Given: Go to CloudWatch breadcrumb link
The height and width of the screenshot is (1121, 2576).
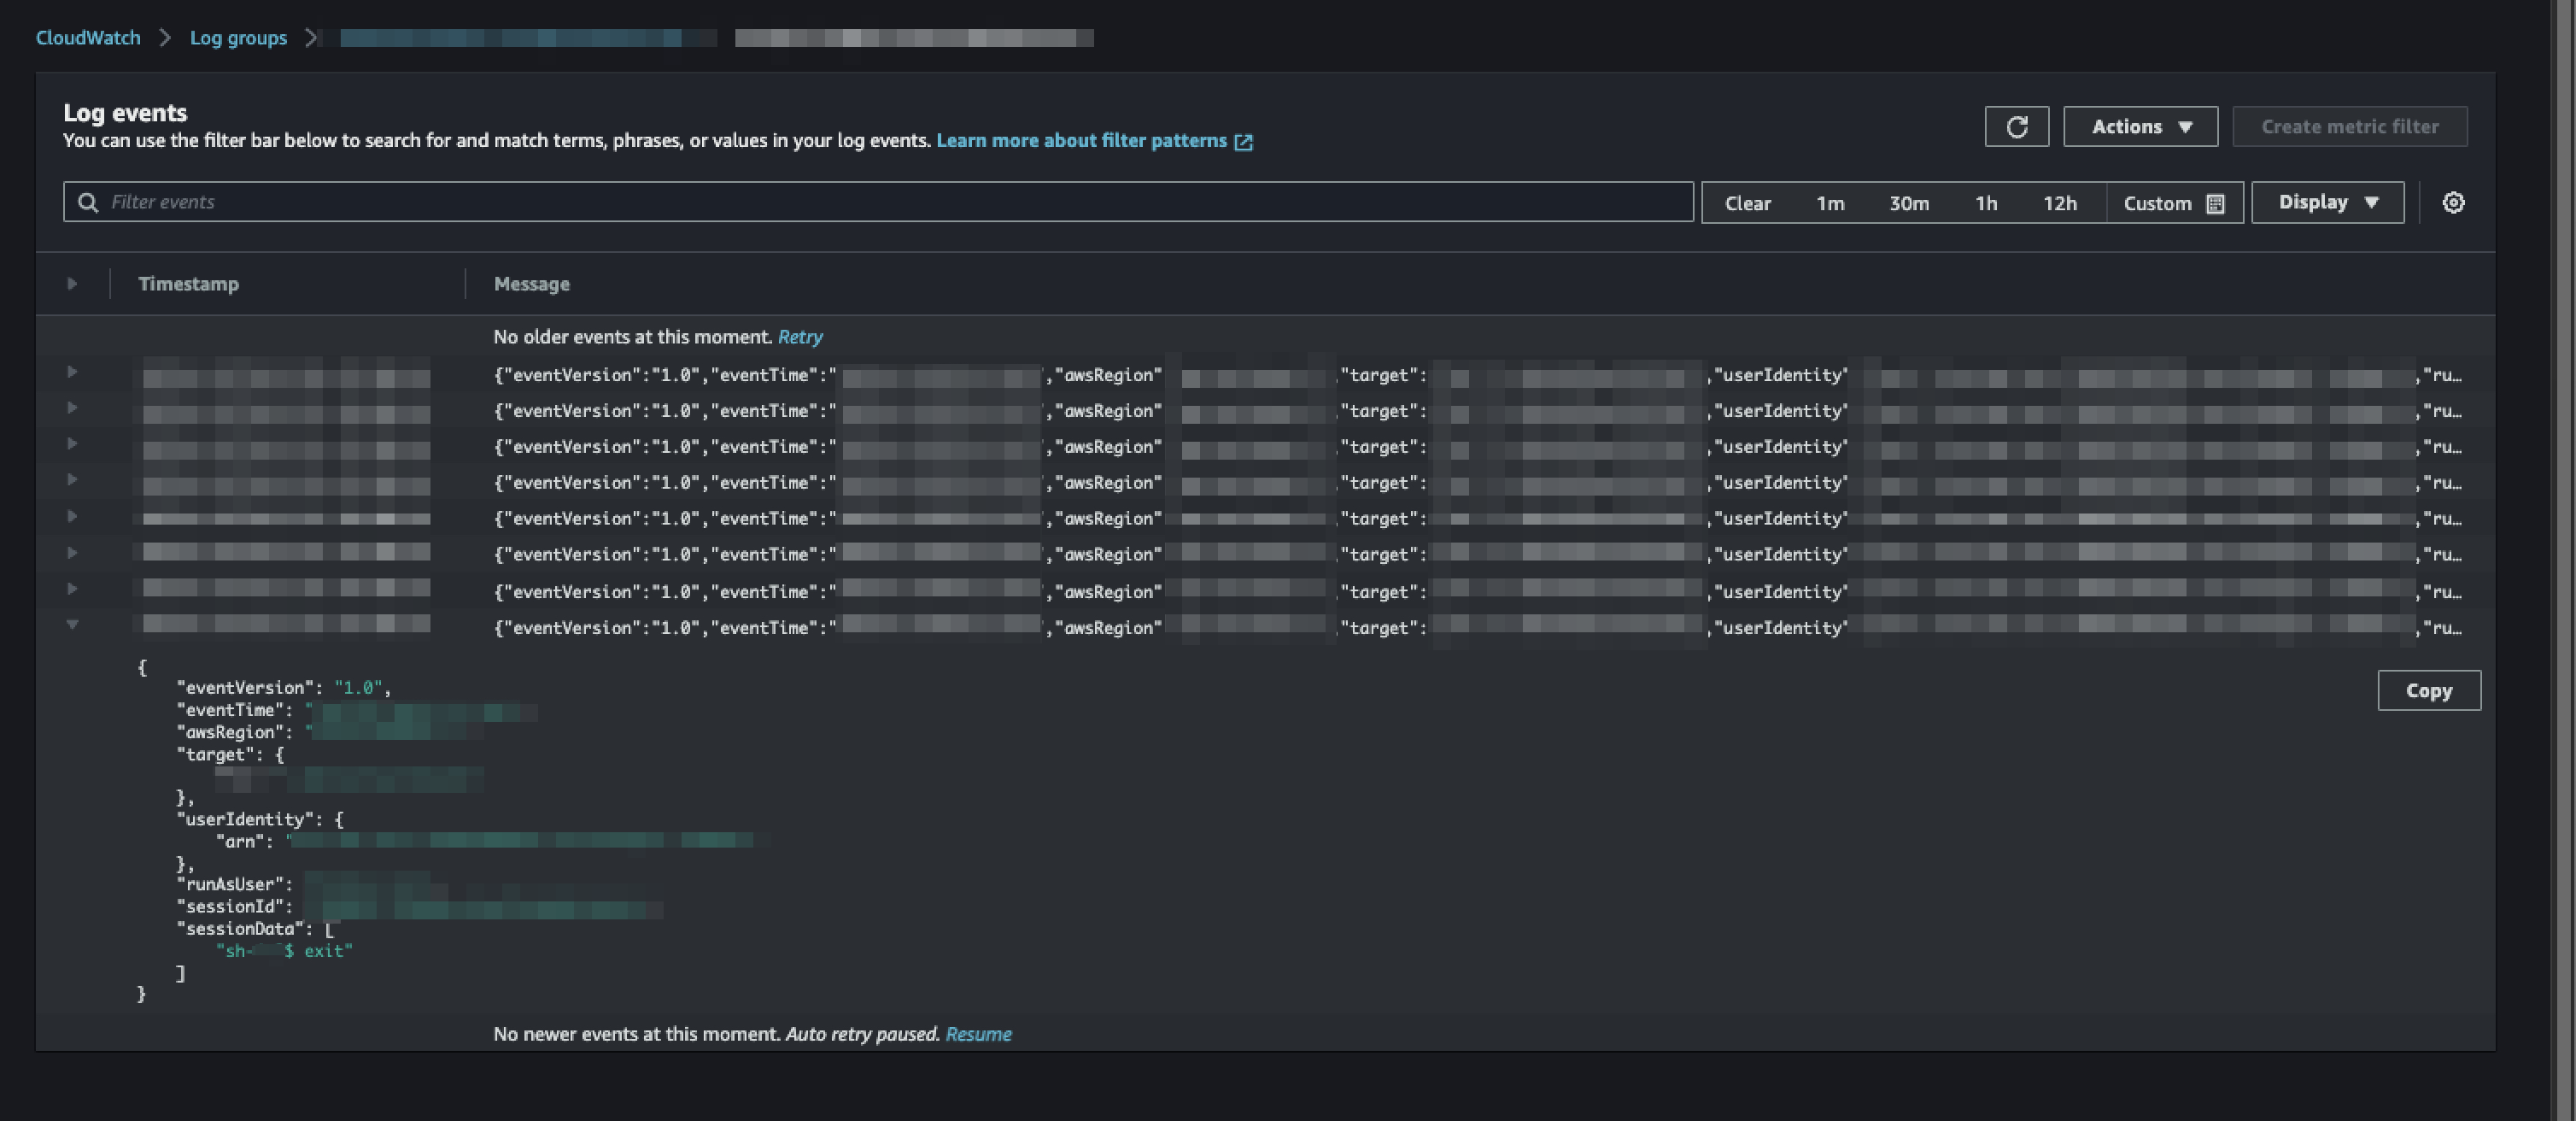Looking at the screenshot, I should click(88, 38).
